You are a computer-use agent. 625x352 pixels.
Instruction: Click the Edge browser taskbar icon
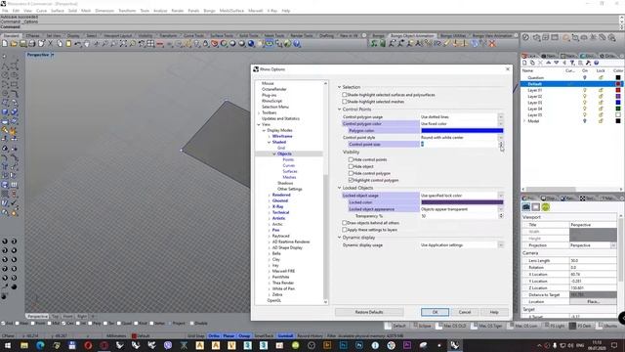tap(40, 345)
